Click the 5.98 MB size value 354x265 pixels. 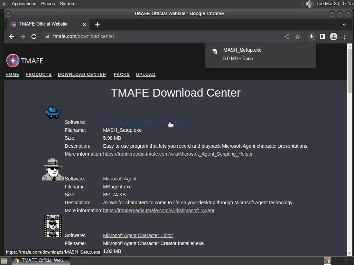[112, 138]
